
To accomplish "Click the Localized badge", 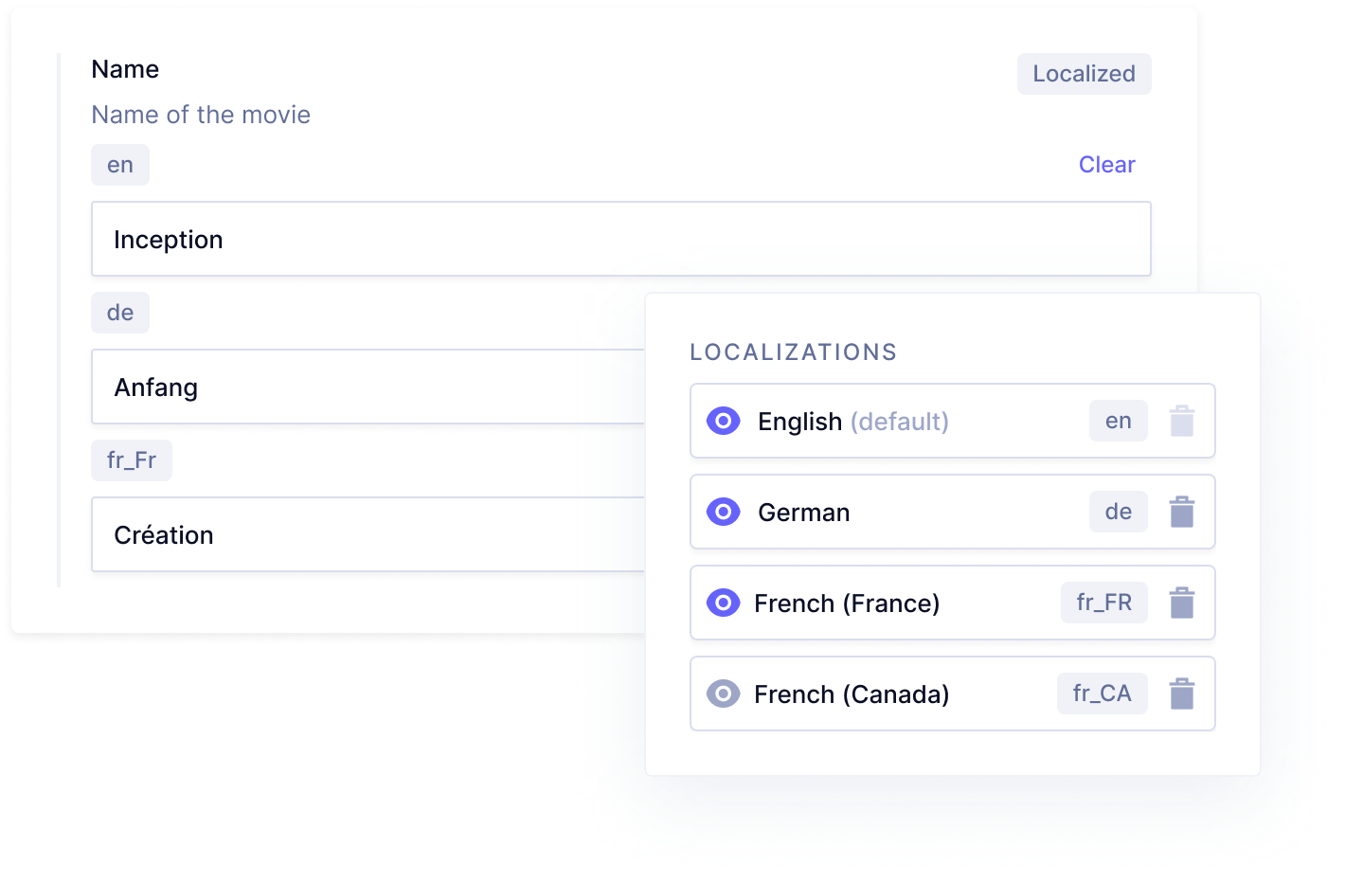I will point(1084,74).
